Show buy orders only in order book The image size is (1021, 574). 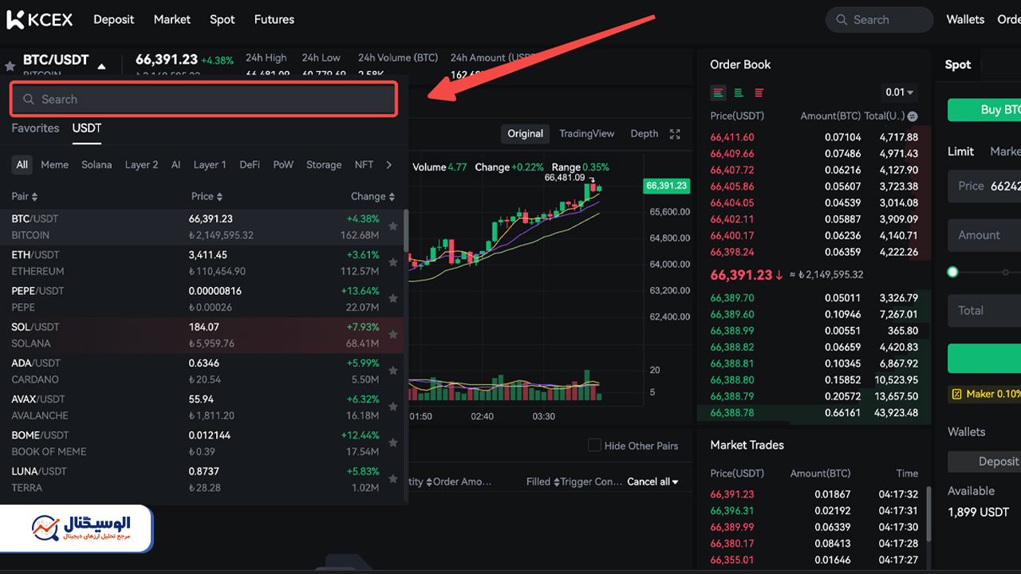pos(739,92)
